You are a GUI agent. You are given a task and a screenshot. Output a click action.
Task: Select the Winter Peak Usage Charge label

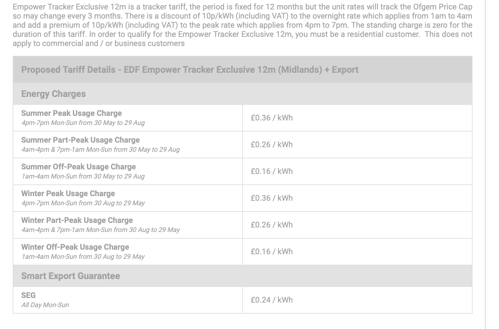(x=68, y=194)
